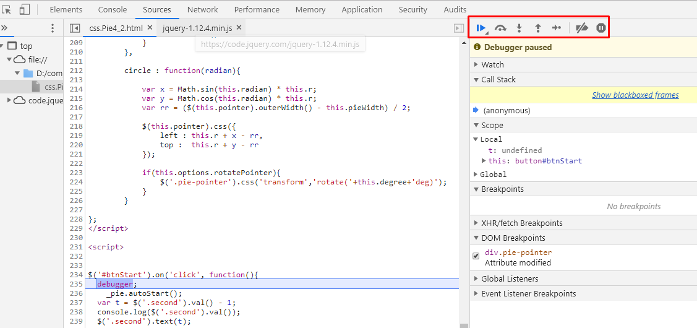Step out of current function
This screenshot has height=328, width=697.
pyautogui.click(x=538, y=28)
